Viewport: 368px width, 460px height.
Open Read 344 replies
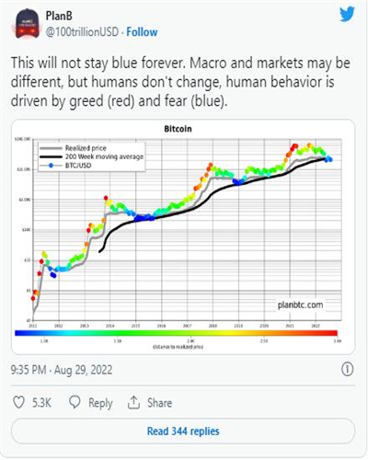pyautogui.click(x=183, y=431)
